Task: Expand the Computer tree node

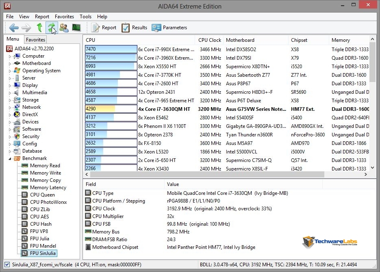Action: 10,56
